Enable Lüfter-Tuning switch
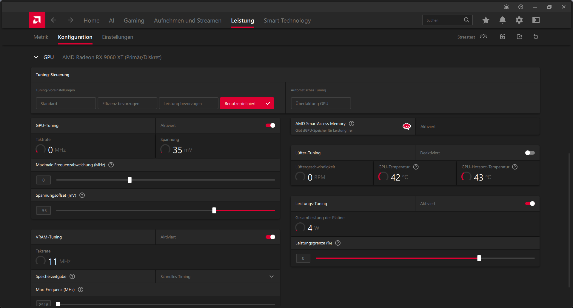The image size is (573, 308). point(530,153)
